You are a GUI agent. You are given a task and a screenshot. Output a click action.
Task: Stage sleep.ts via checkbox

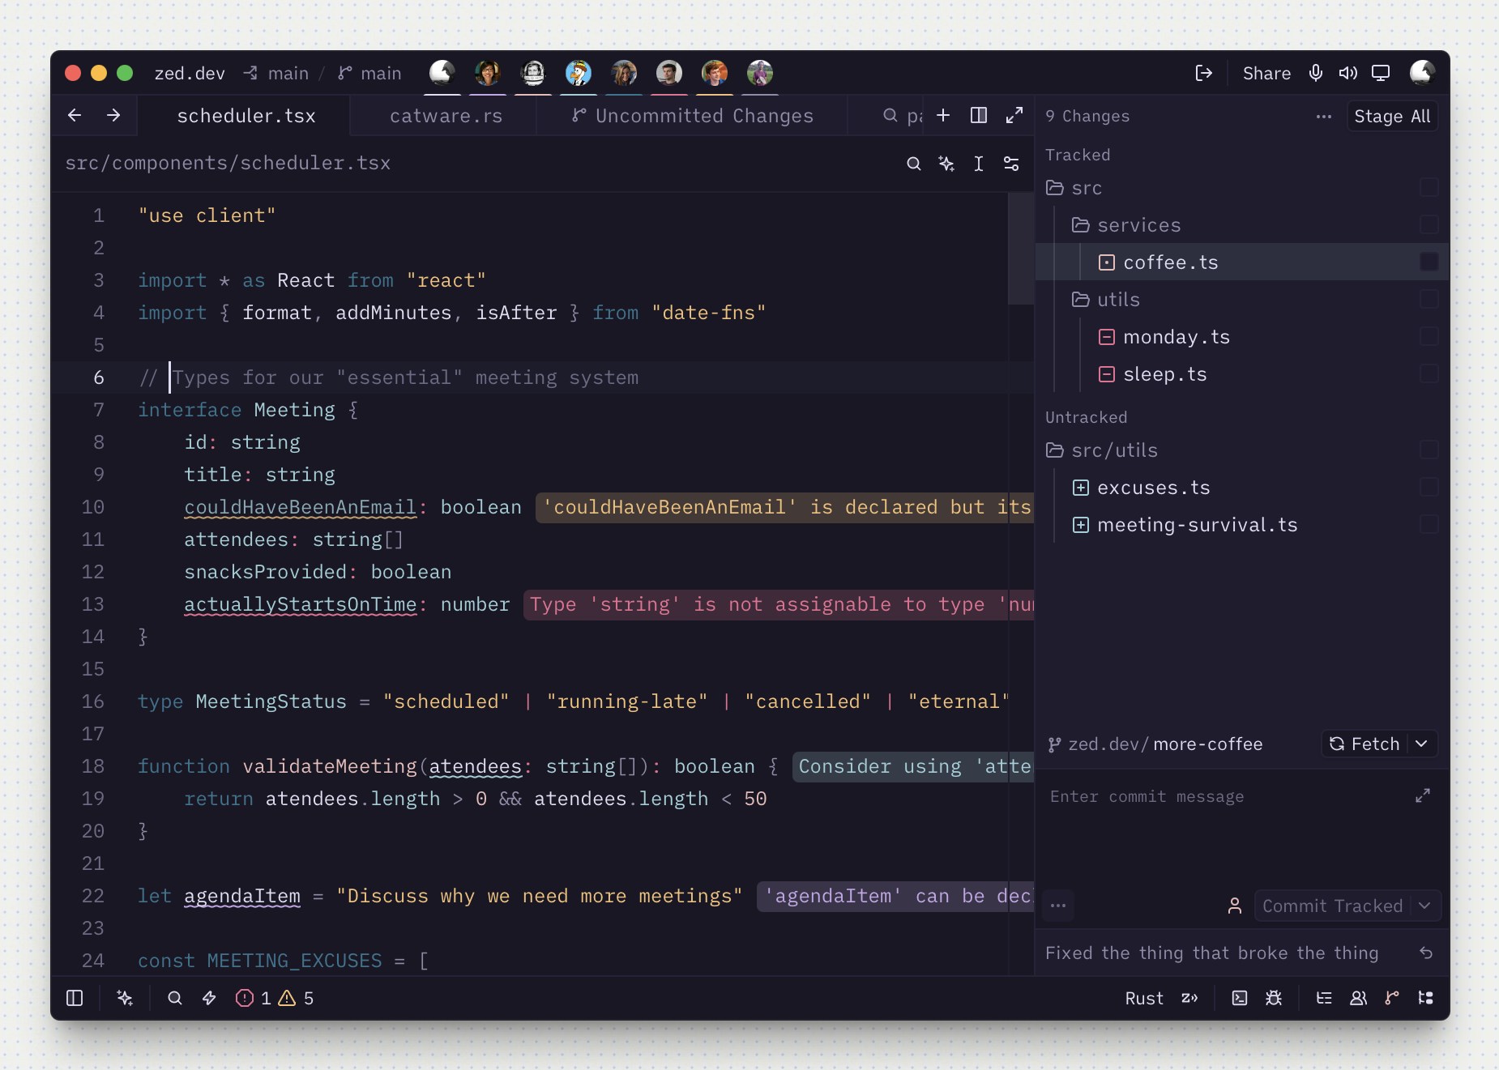point(1429,373)
